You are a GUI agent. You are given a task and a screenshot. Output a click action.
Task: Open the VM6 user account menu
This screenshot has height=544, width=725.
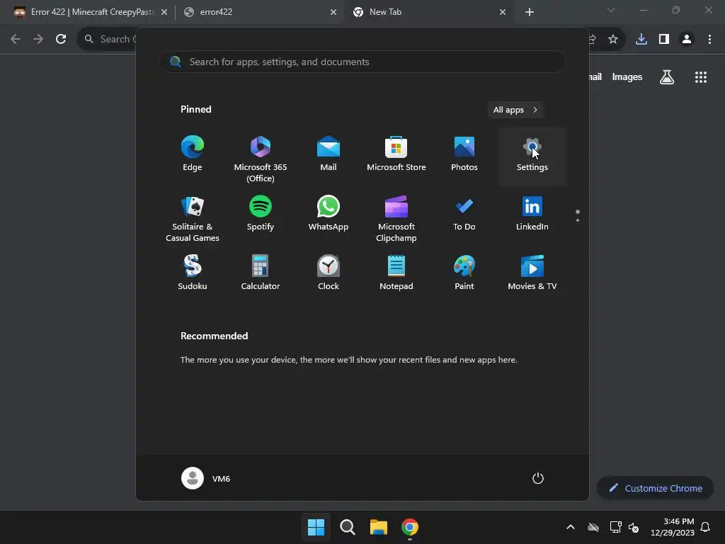206,478
